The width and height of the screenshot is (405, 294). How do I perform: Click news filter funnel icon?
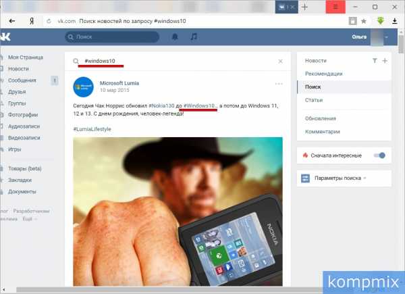pyautogui.click(x=375, y=61)
